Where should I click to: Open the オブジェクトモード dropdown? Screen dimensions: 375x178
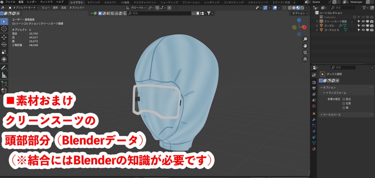24,8
